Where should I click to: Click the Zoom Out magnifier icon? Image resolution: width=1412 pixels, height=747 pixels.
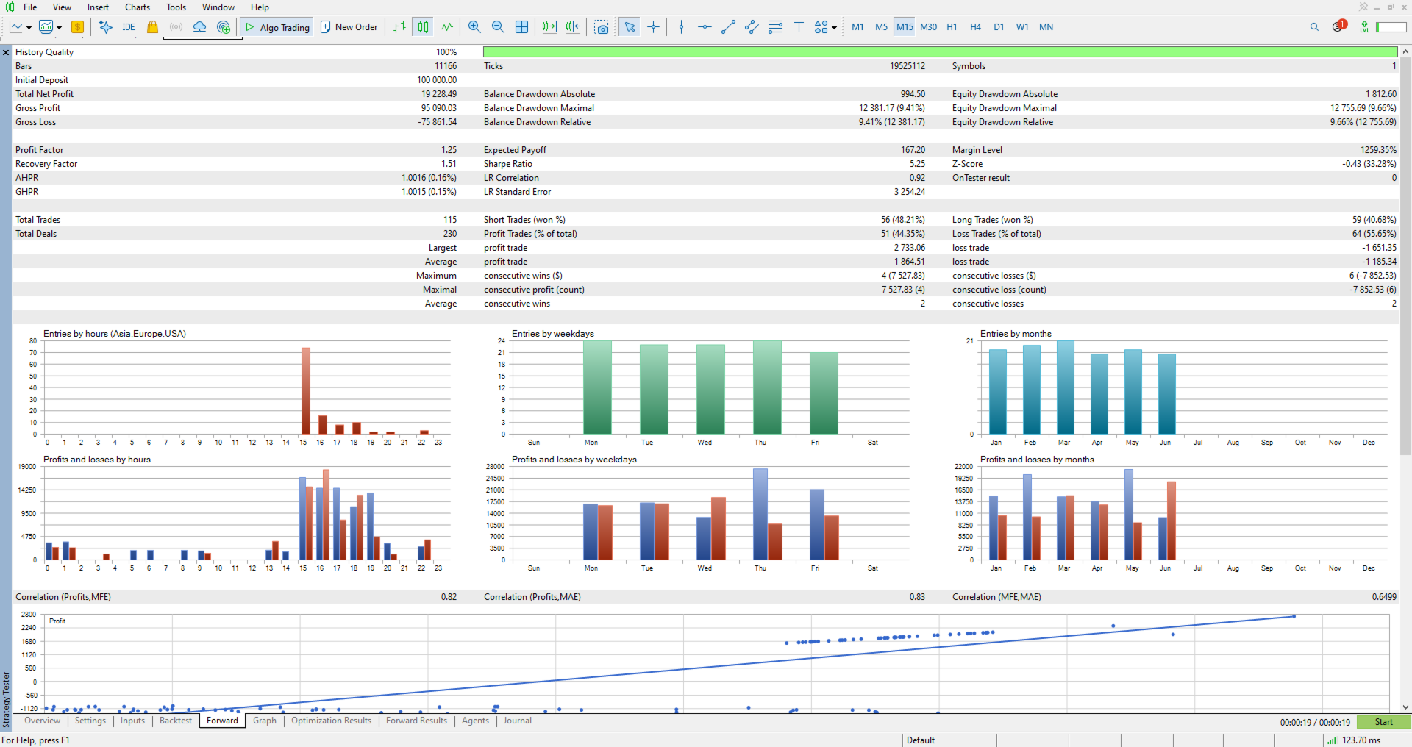498,27
